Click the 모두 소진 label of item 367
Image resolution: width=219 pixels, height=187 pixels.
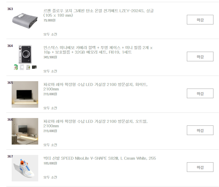pyautogui.click(x=50, y=177)
